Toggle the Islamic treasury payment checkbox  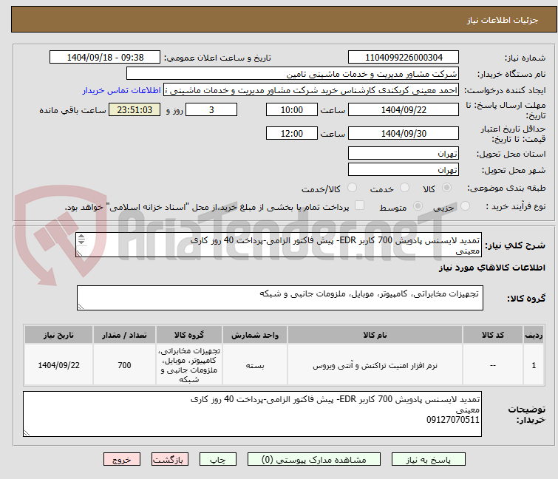pyautogui.click(x=359, y=206)
